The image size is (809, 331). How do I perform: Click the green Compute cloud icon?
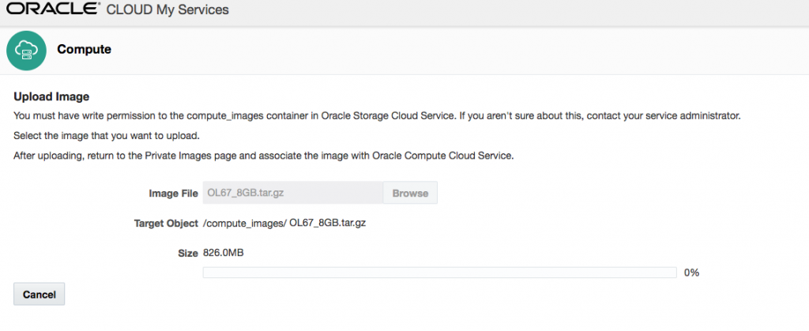[26, 50]
